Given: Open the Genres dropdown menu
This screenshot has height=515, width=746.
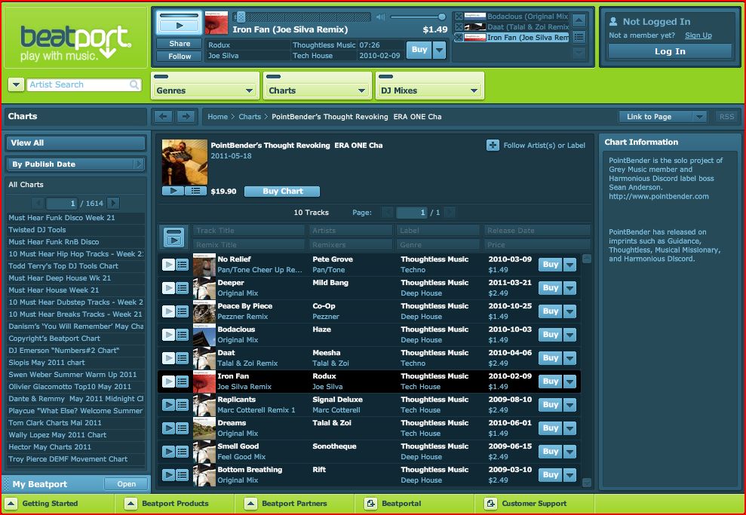Looking at the screenshot, I should [205, 90].
